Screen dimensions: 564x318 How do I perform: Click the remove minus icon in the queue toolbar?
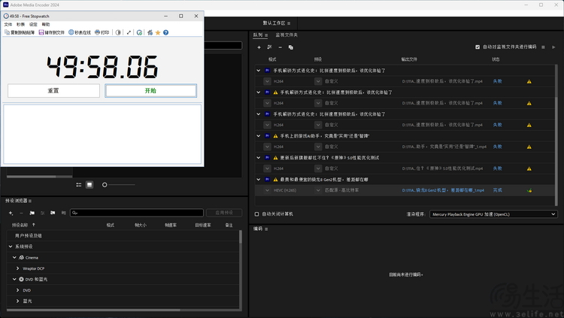(x=280, y=47)
